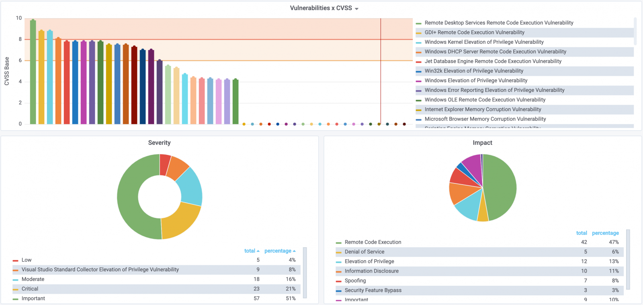Click the caret arrow beside Vulnerabilities x CVSS
643x305 pixels.
pos(356,9)
